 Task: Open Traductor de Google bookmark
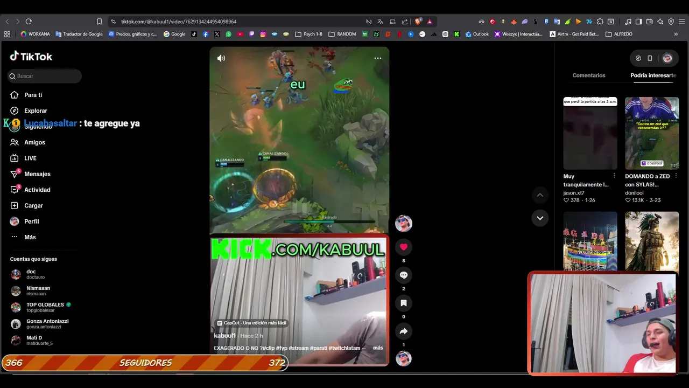pyautogui.click(x=79, y=34)
